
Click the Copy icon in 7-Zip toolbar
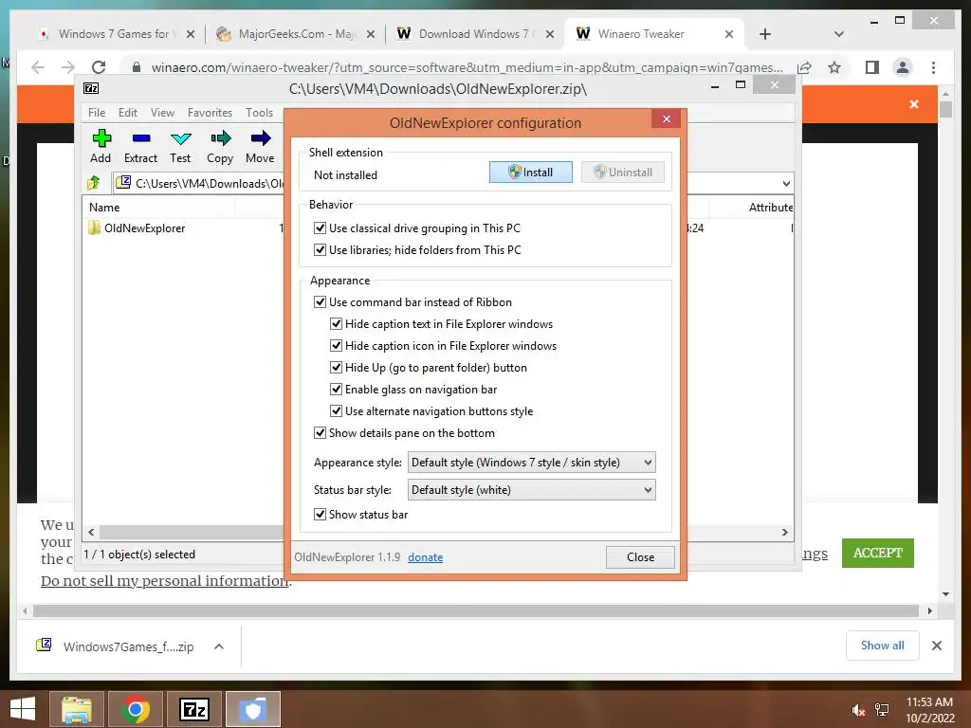(220, 138)
